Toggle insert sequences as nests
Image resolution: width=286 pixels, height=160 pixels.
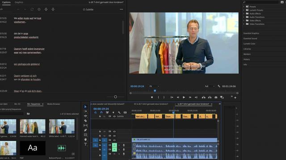(95, 112)
